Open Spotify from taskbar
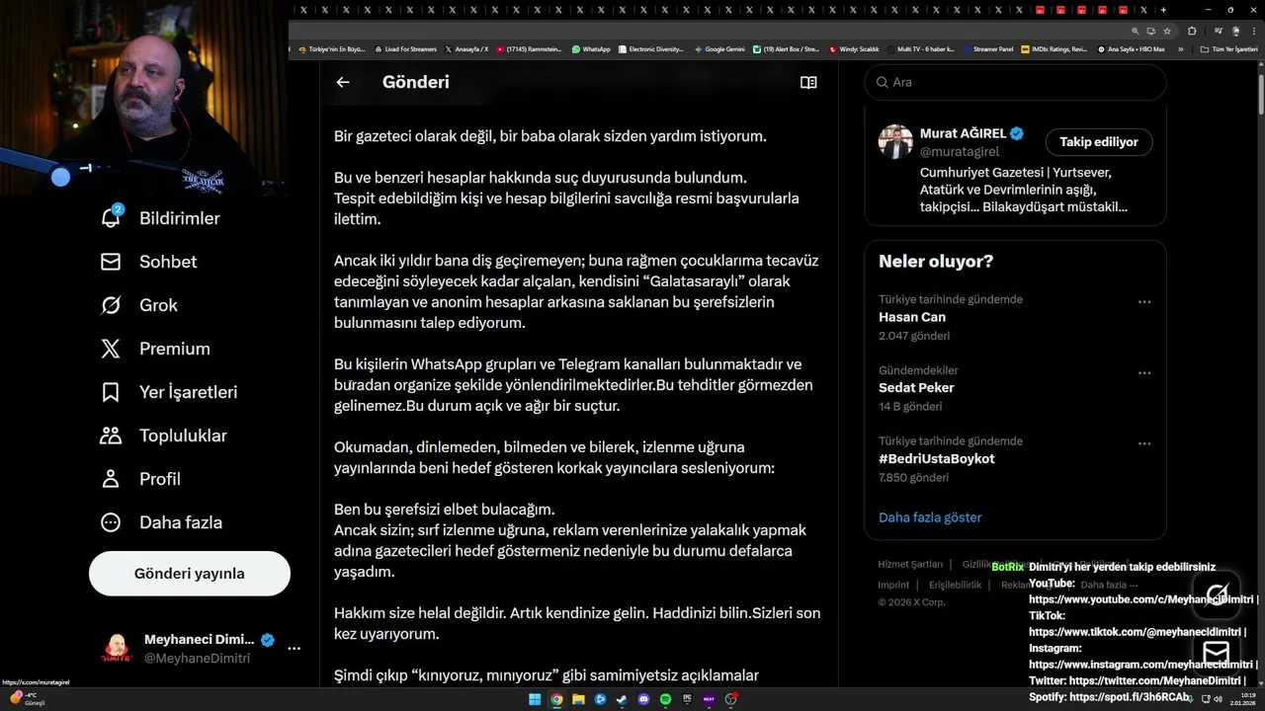Image resolution: width=1265 pixels, height=711 pixels. click(x=665, y=699)
